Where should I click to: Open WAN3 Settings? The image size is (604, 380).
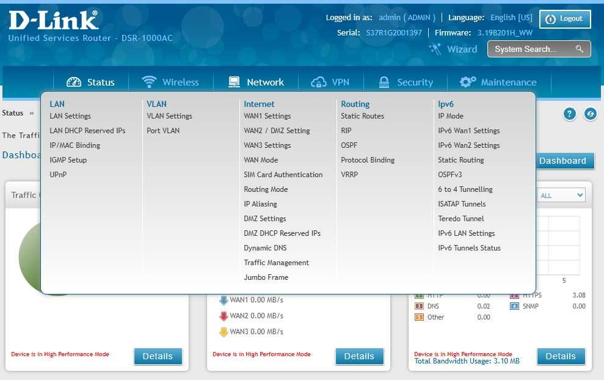coord(267,145)
